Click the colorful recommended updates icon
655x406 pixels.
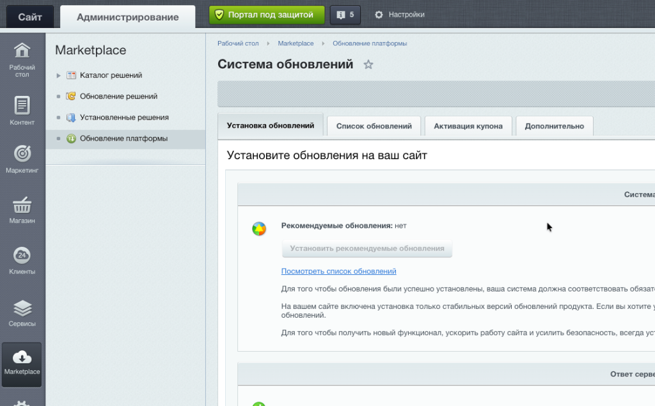coord(259,229)
